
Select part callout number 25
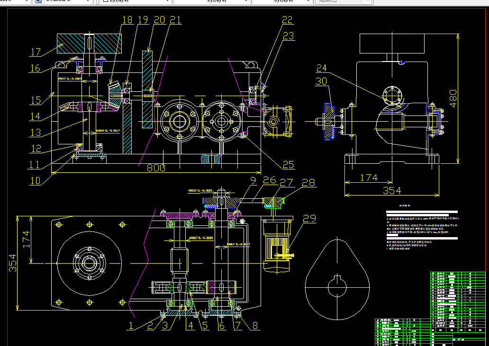click(x=289, y=164)
